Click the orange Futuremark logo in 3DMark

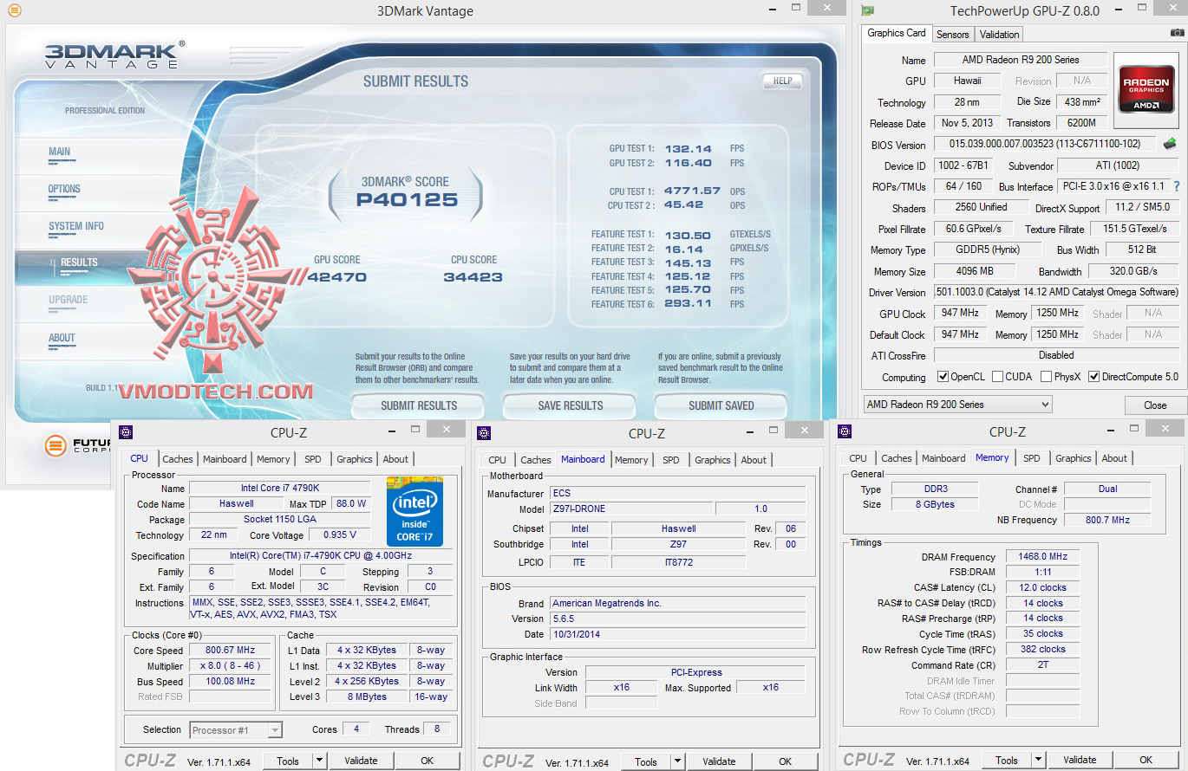coord(55,446)
